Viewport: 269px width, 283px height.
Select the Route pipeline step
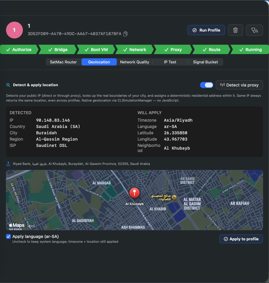pos(212,50)
